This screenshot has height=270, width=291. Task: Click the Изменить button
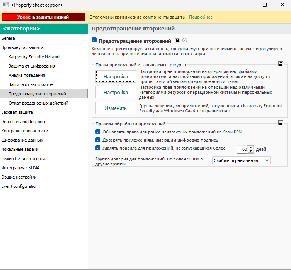click(116, 108)
